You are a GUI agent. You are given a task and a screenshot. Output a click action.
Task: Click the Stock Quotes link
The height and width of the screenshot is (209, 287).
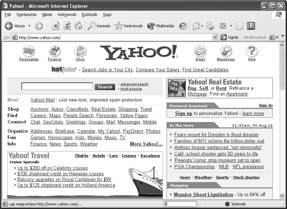pyautogui.click(x=246, y=177)
